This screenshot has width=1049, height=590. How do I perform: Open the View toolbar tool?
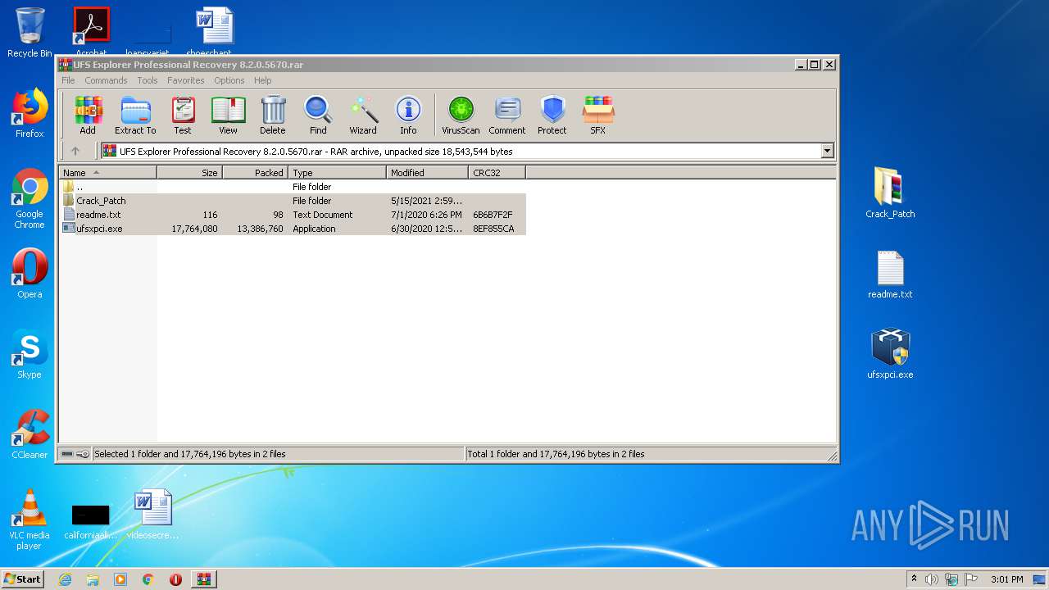pos(228,116)
